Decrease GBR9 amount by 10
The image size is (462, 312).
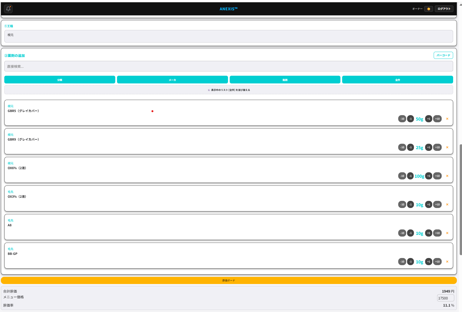(402, 147)
